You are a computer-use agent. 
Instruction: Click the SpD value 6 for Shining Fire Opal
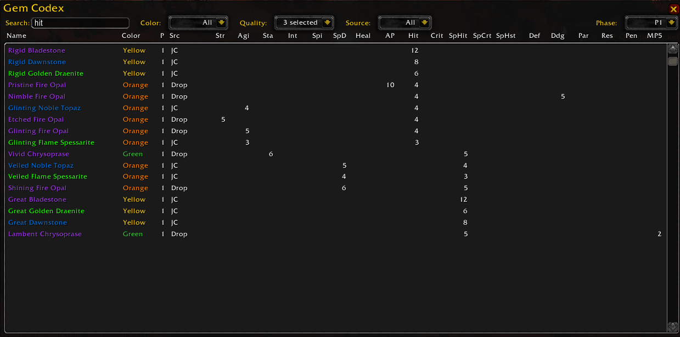344,188
